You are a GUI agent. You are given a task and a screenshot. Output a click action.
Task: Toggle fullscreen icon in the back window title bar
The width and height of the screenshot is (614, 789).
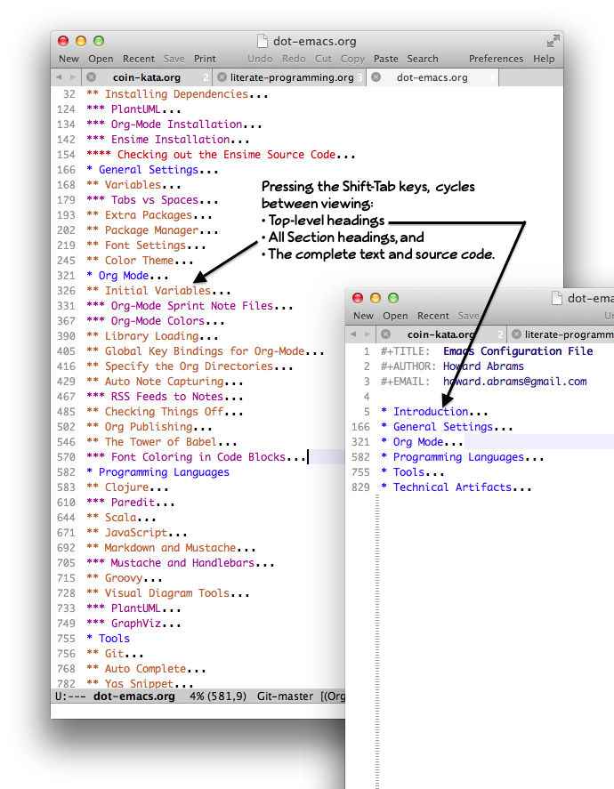pyautogui.click(x=553, y=41)
